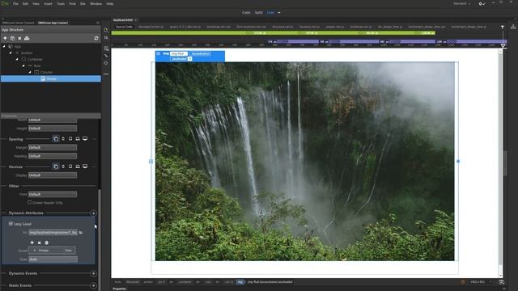Click the green media query bar

tap(274, 33)
